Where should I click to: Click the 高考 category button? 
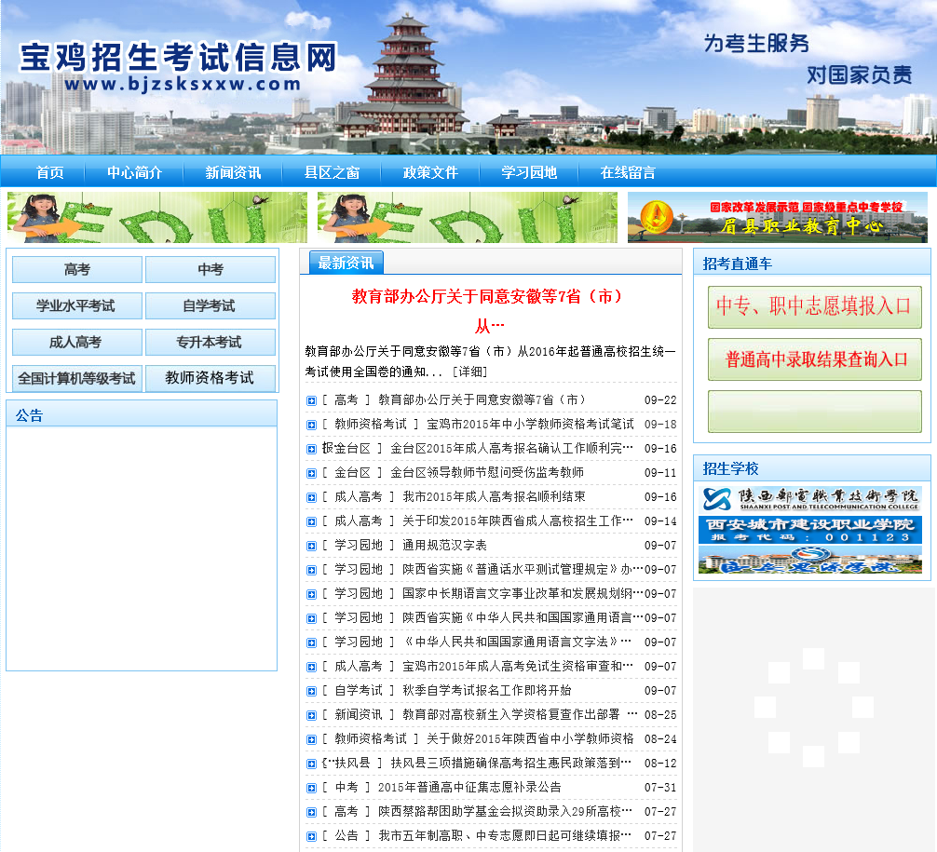click(x=77, y=269)
